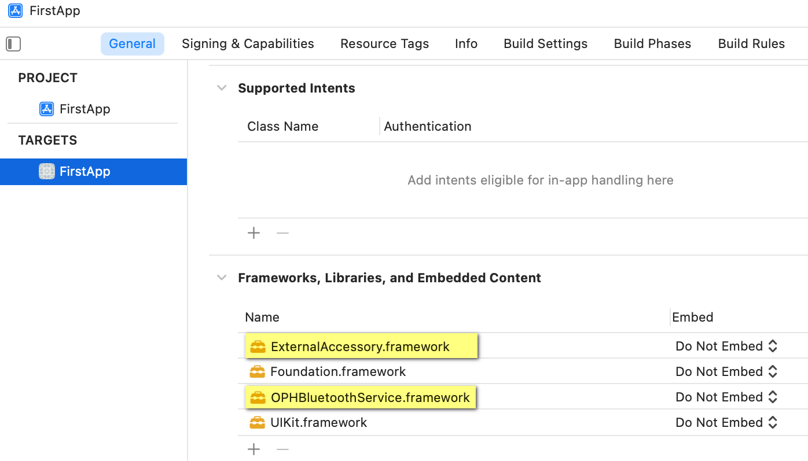Select FirstApp under PROJECT

(85, 109)
